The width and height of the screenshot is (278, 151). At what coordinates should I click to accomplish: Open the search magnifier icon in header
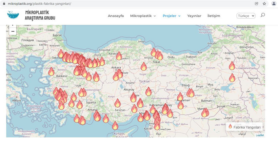[263, 15]
